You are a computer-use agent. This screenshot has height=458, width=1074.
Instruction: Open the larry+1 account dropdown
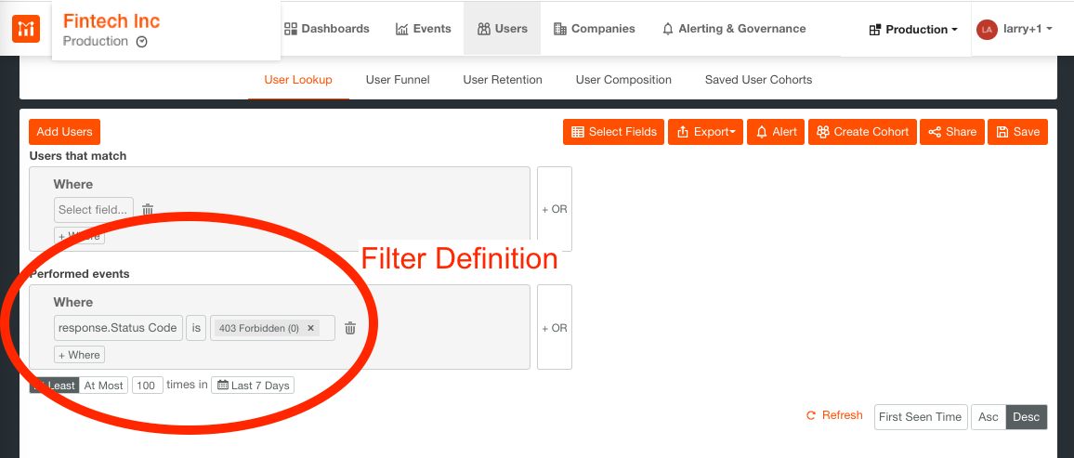click(1027, 29)
